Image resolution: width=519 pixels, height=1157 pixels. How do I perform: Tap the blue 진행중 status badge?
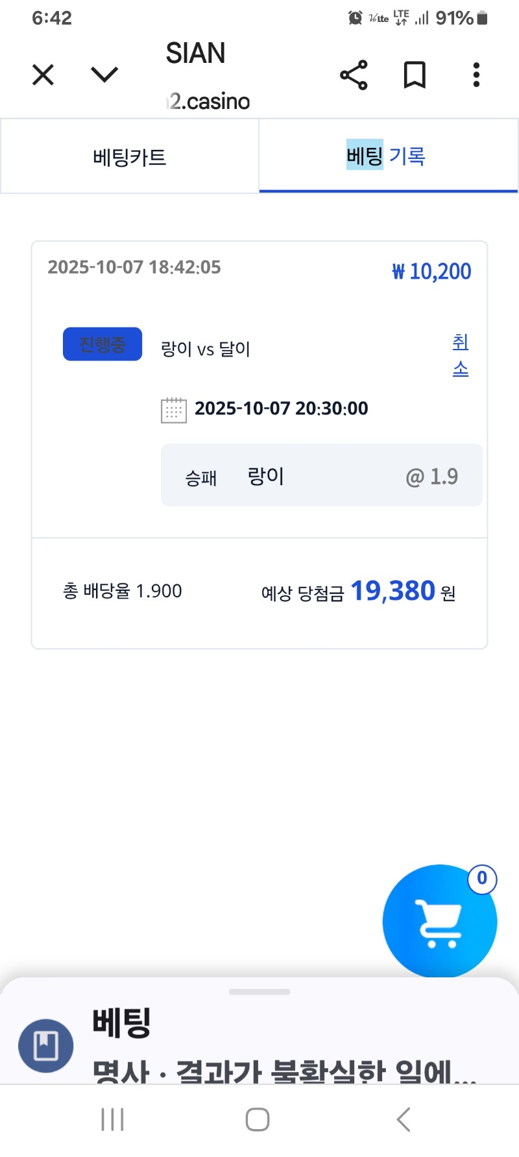[103, 344]
